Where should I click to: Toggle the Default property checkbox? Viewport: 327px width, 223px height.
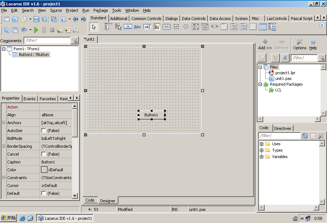(44, 193)
